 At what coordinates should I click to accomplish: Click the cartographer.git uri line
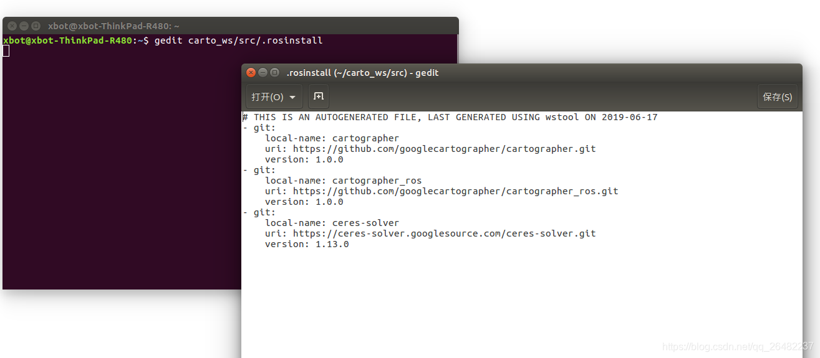pos(430,149)
